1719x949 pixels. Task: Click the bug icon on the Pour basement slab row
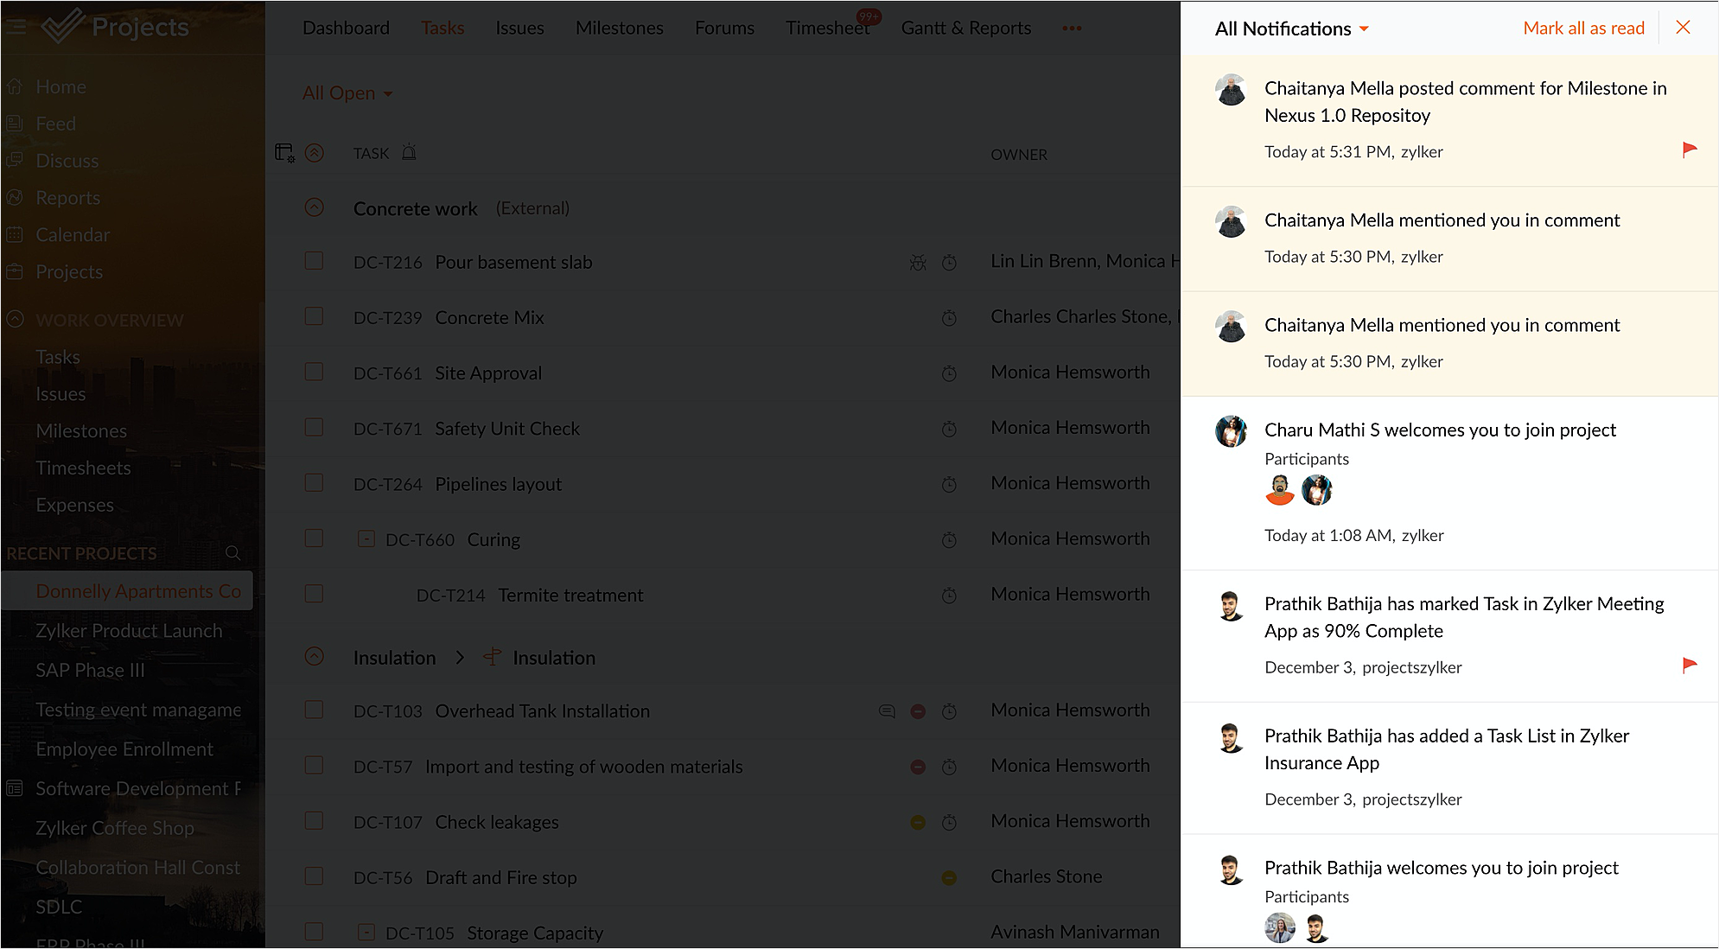[918, 263]
